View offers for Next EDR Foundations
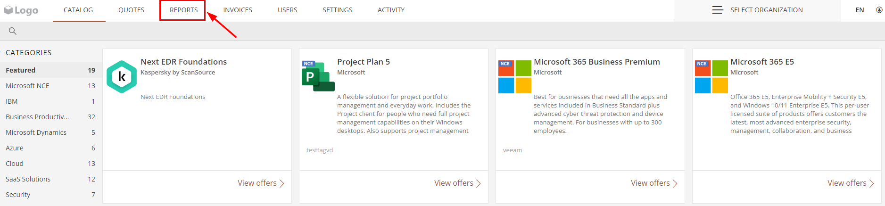 tap(261, 183)
